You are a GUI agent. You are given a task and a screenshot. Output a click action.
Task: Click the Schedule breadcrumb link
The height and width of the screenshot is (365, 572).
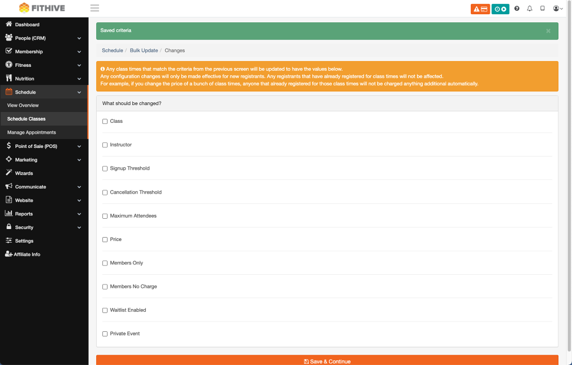pos(112,50)
